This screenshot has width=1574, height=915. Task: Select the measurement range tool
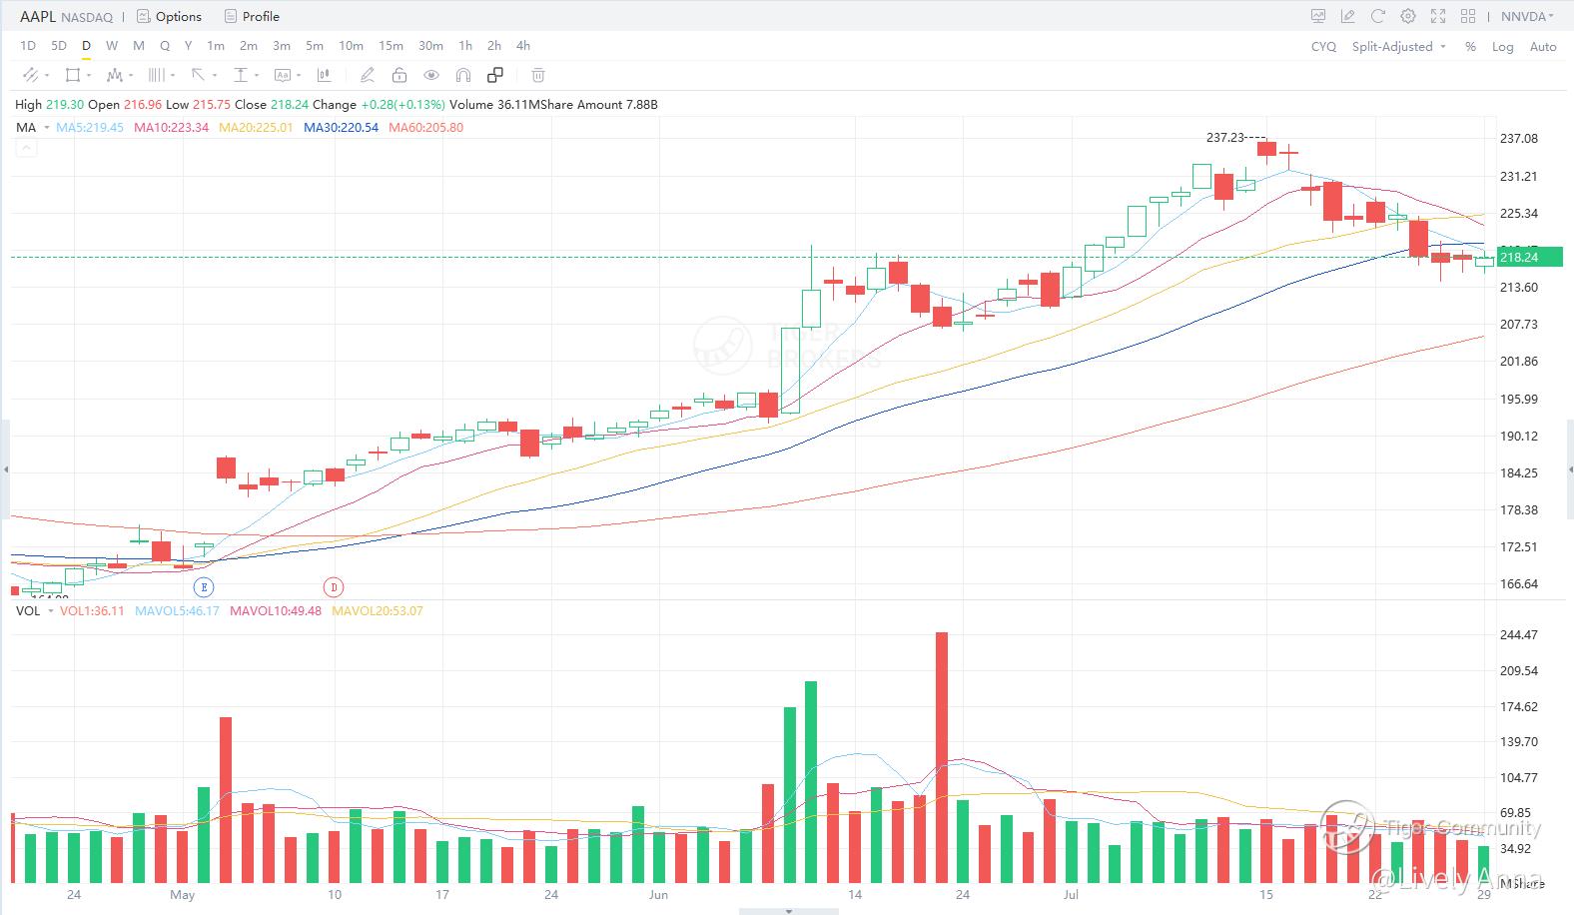coord(241,75)
